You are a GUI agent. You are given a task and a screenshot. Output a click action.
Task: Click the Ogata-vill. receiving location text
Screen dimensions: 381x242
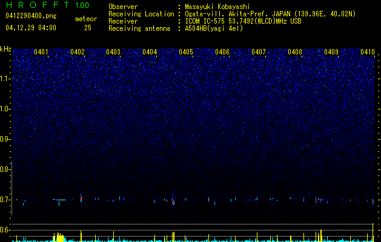pos(270,14)
